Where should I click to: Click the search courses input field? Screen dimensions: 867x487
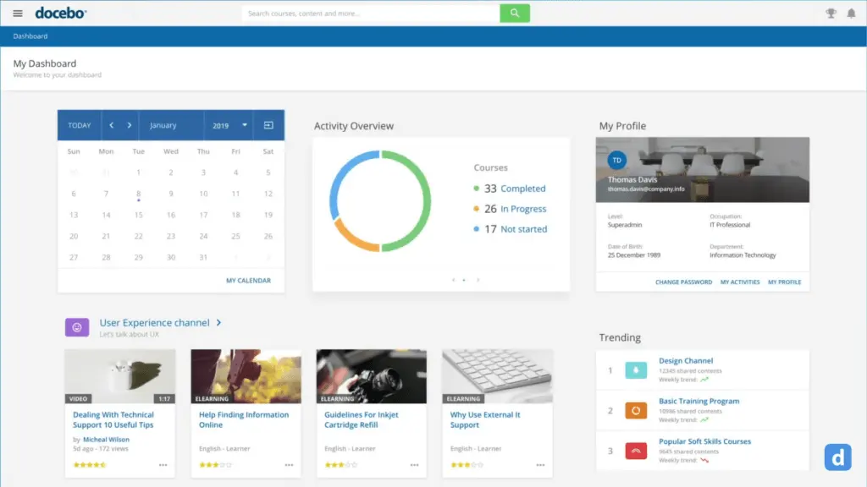pyautogui.click(x=371, y=14)
